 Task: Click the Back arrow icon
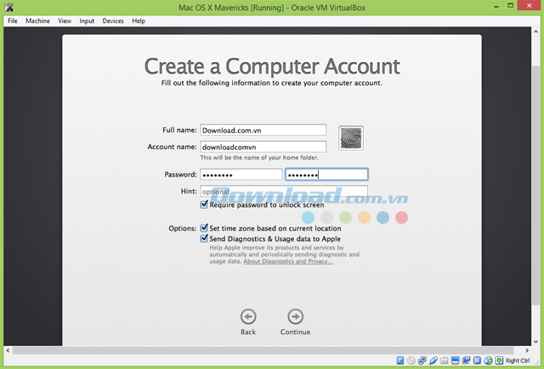(248, 316)
